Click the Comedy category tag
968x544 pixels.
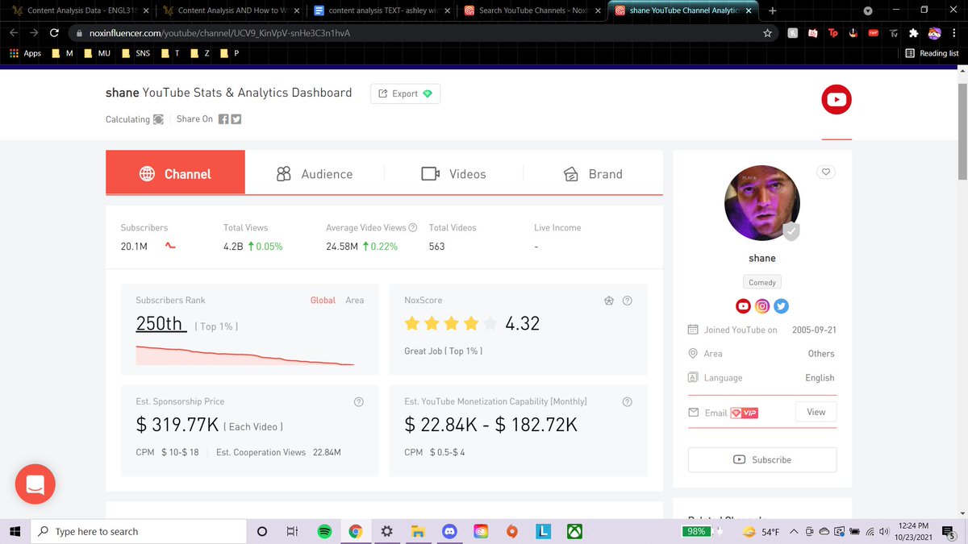[762, 283]
